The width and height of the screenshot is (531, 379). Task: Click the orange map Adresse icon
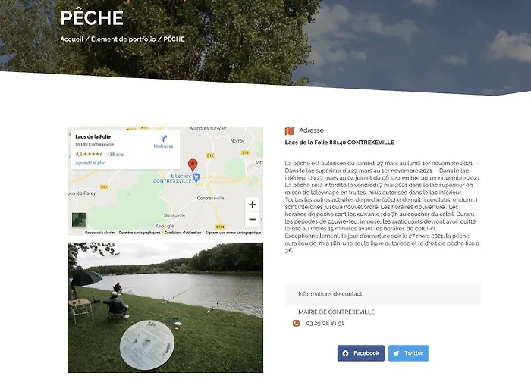pos(290,130)
